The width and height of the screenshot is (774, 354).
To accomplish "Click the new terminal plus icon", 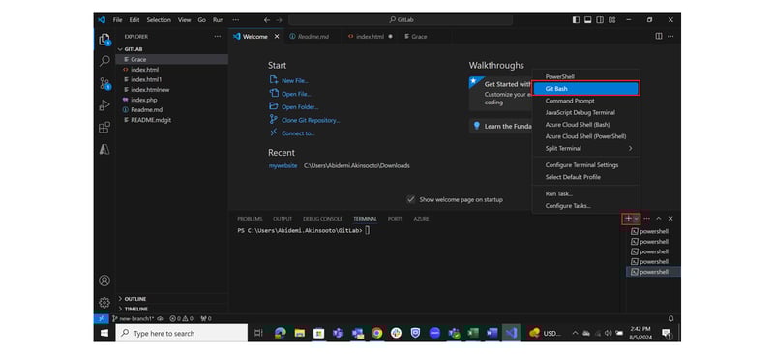I will [628, 219].
